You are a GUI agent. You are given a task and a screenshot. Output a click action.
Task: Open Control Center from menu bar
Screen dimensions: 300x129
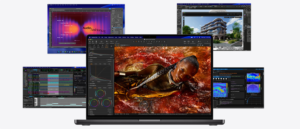200,37
